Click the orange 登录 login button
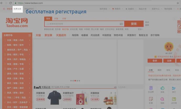The width and height of the screenshot is (181, 109). point(155,61)
